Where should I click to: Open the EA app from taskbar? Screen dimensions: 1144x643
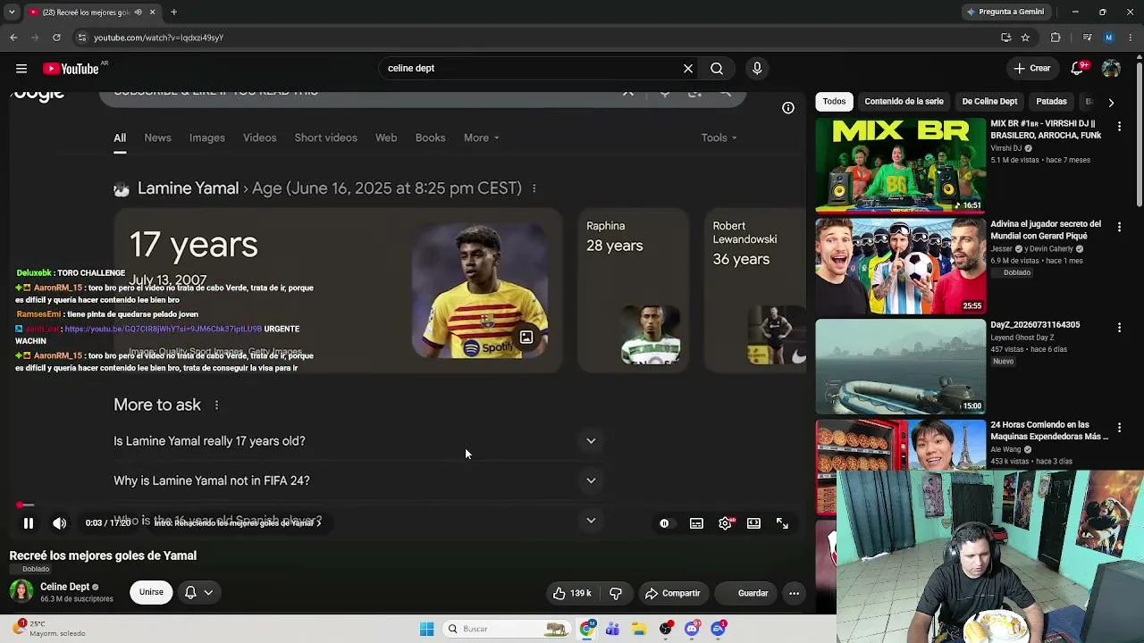point(719,629)
